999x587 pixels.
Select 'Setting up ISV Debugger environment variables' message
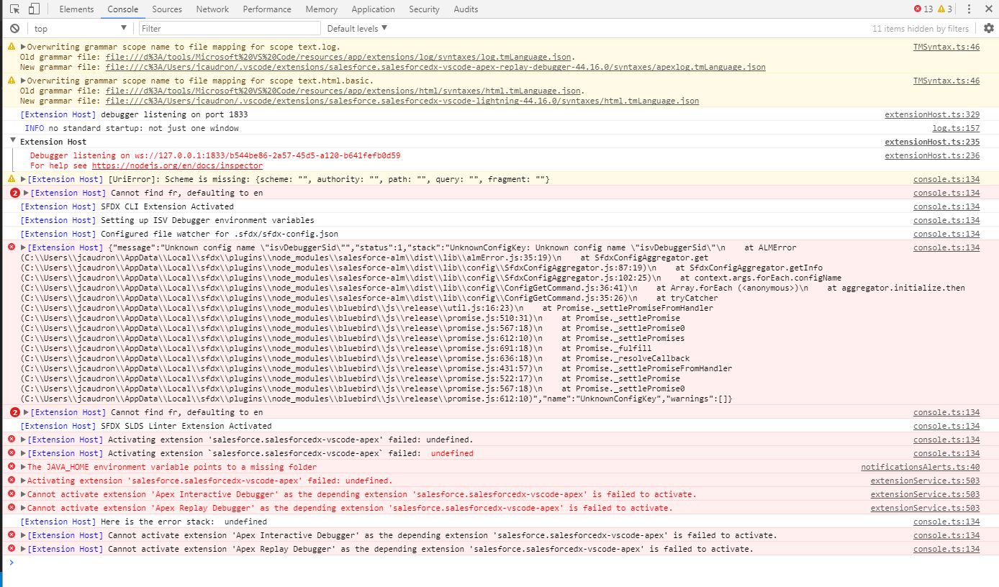click(207, 220)
